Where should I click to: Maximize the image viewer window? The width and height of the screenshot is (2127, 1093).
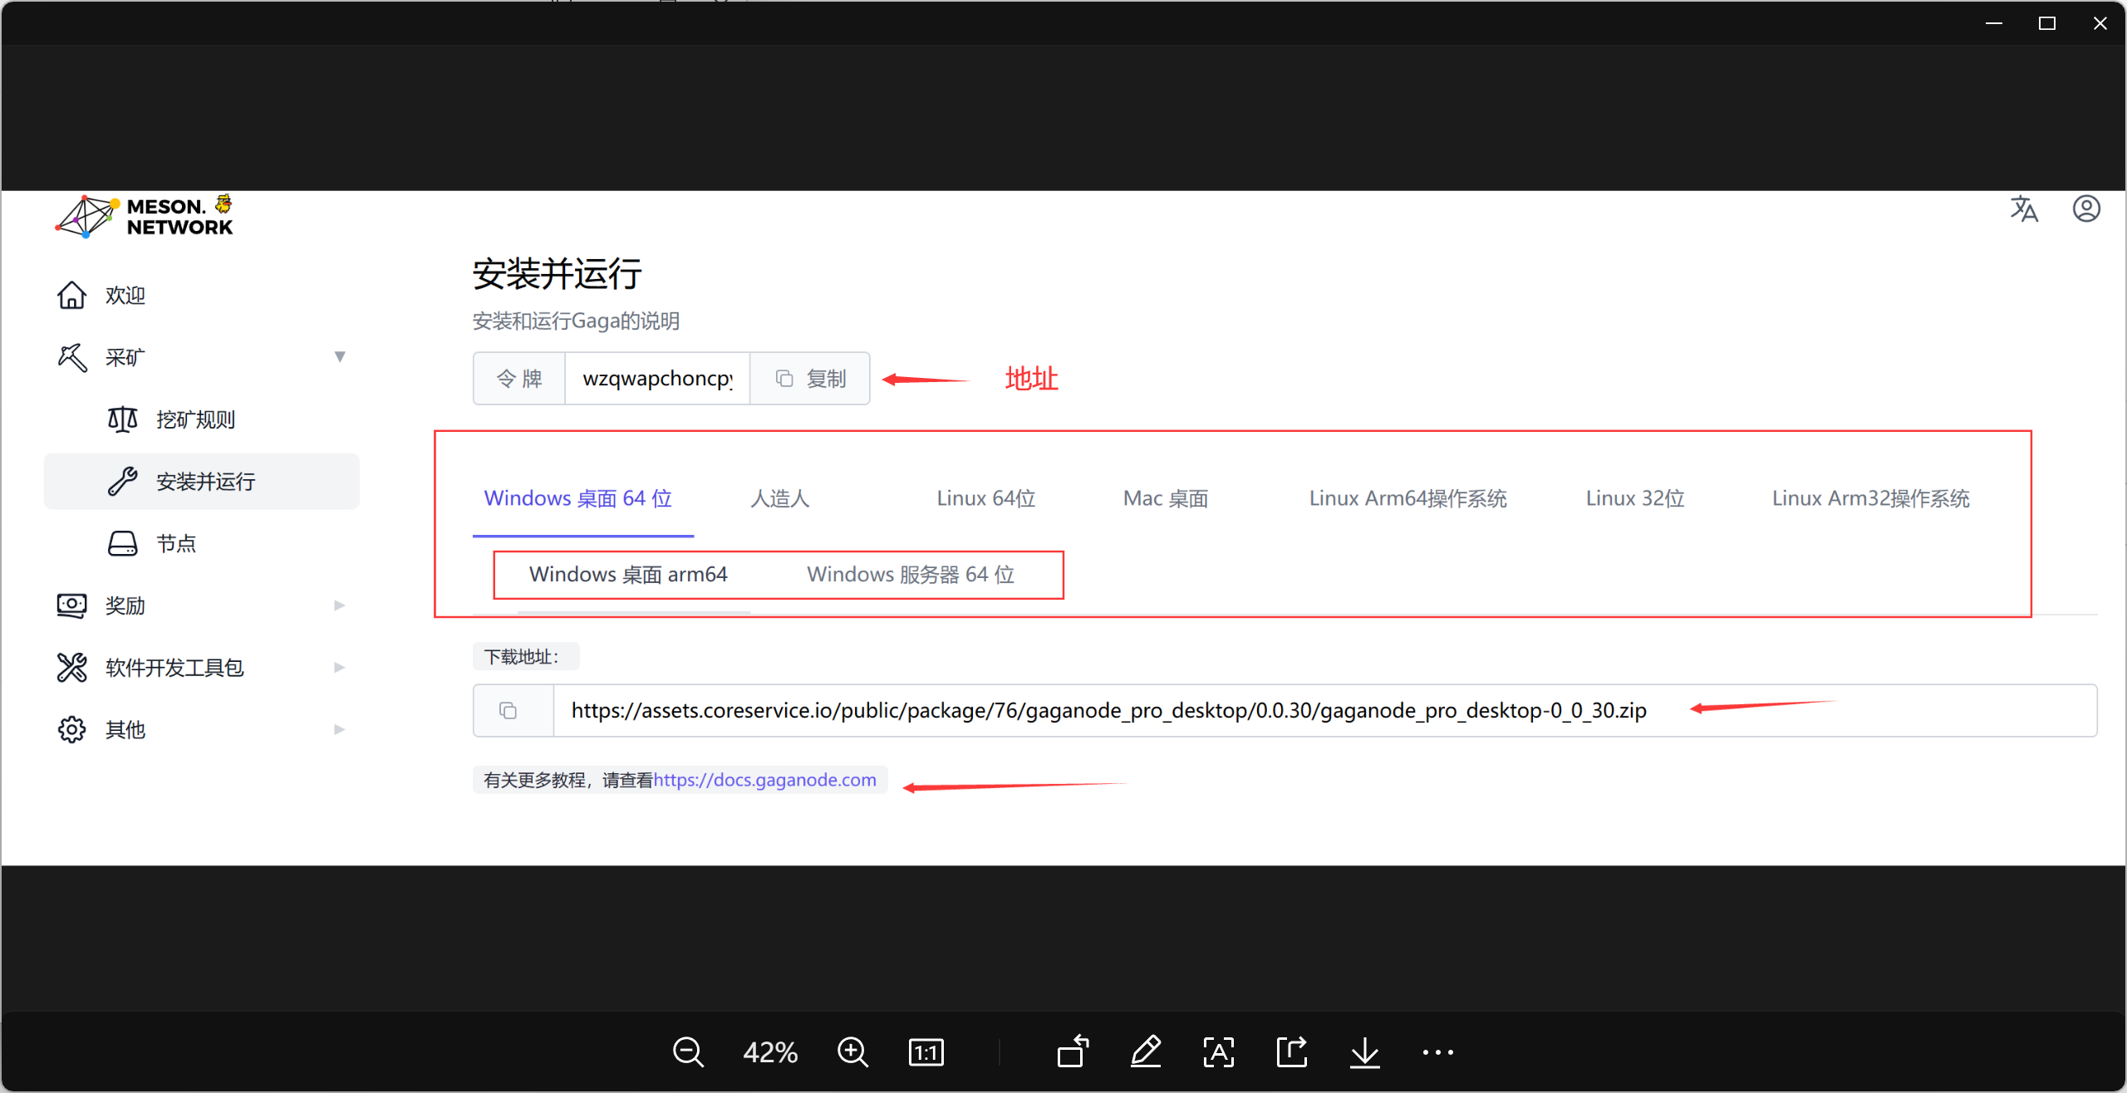pos(2047,23)
